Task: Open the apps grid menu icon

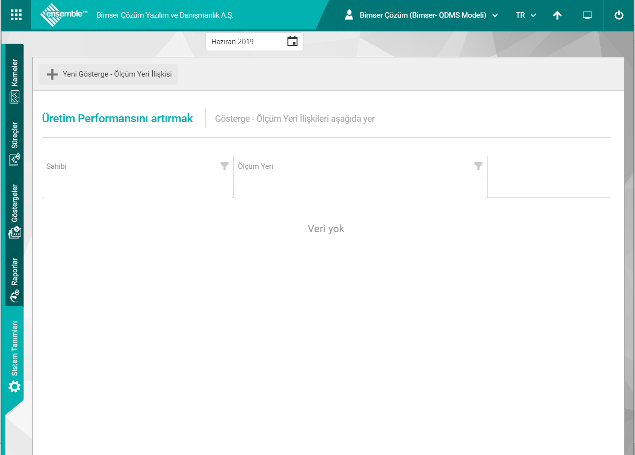Action: point(16,15)
